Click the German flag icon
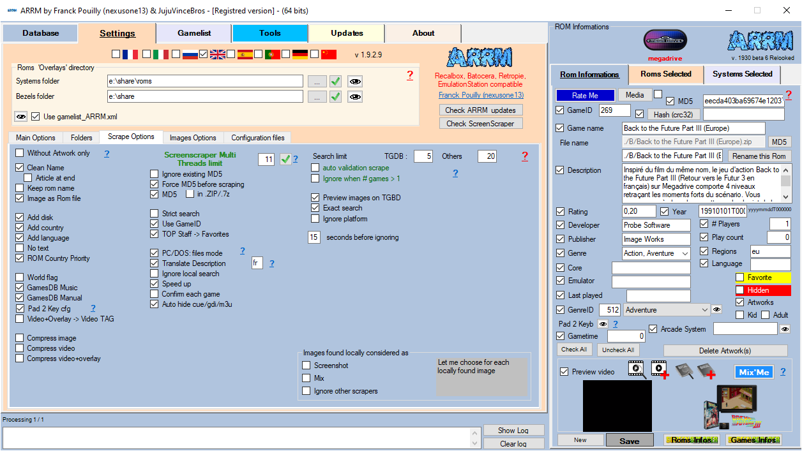The height and width of the screenshot is (451, 802). click(299, 54)
